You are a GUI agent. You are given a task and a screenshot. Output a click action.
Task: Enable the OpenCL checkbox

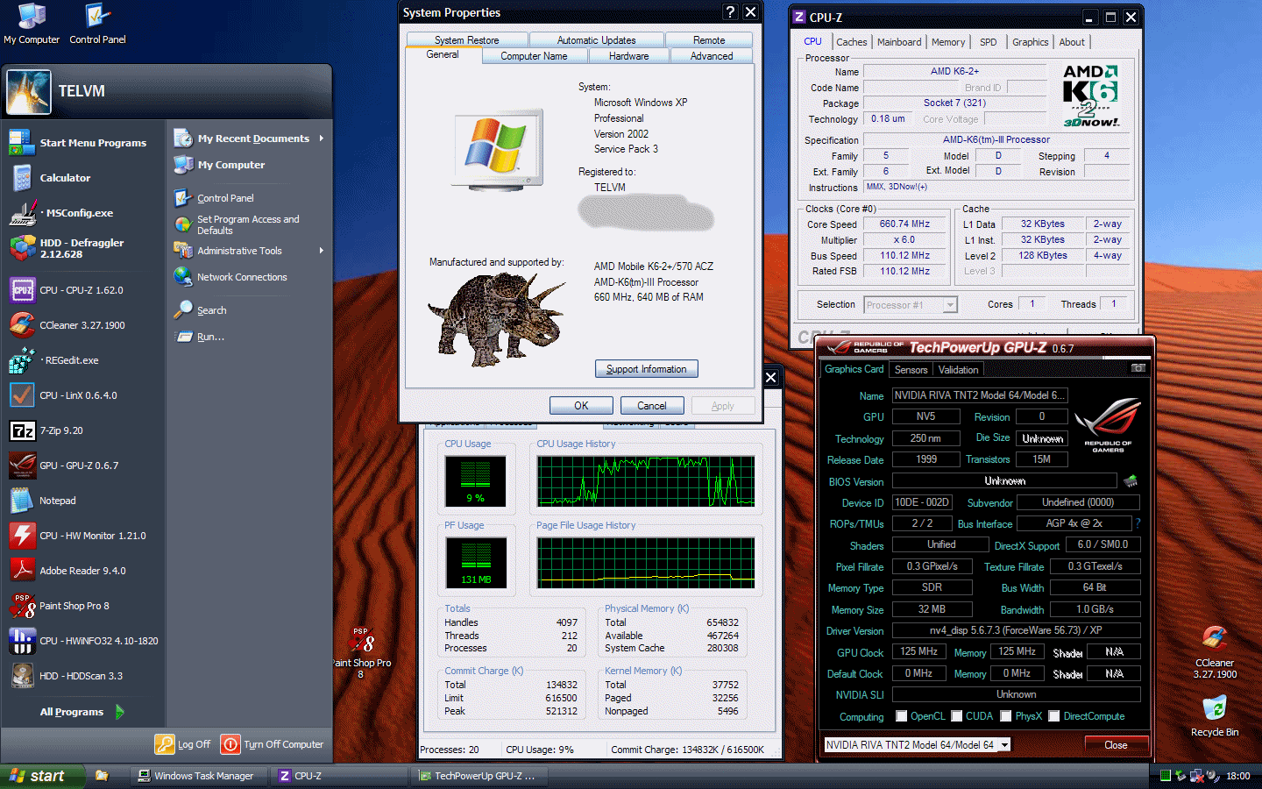coord(901,716)
